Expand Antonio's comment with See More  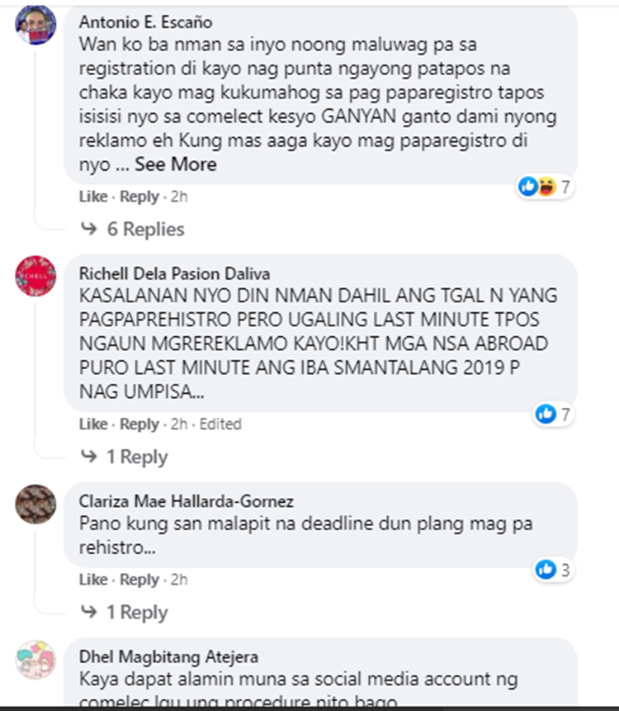(176, 164)
